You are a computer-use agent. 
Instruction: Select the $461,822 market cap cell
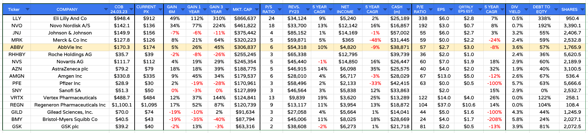[245, 26]
